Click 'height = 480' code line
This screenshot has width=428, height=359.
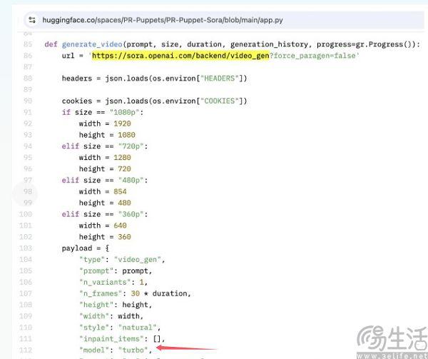pos(105,203)
